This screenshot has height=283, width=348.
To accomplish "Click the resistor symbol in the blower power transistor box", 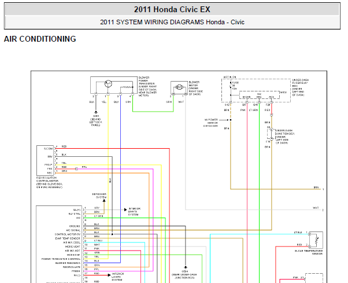I will [128, 87].
